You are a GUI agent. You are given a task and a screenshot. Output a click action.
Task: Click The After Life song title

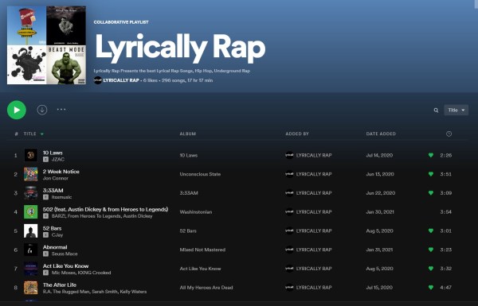(x=60, y=285)
